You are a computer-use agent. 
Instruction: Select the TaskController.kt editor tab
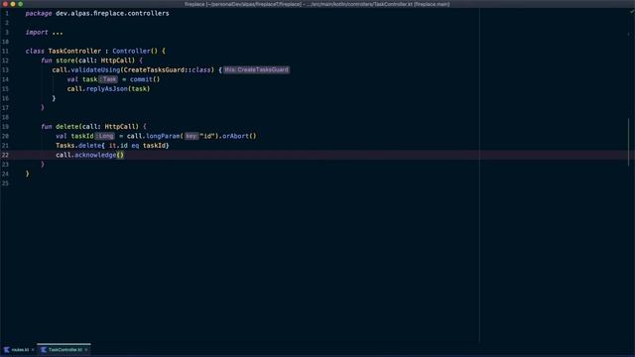coord(63,350)
